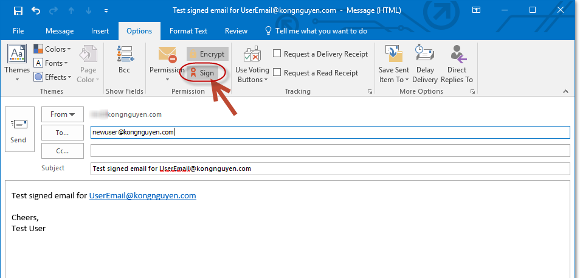Open the Use Voting Buttons dropdown
Image resolution: width=580 pixels, height=278 pixels.
pyautogui.click(x=252, y=64)
